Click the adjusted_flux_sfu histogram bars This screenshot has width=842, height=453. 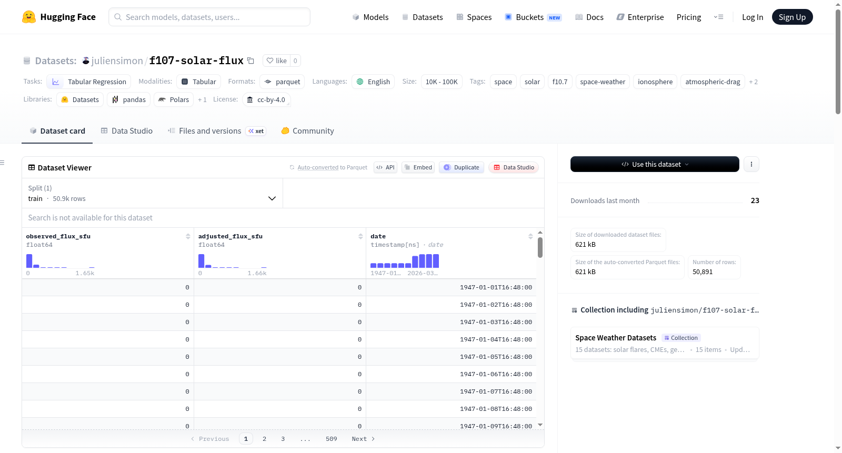(233, 260)
